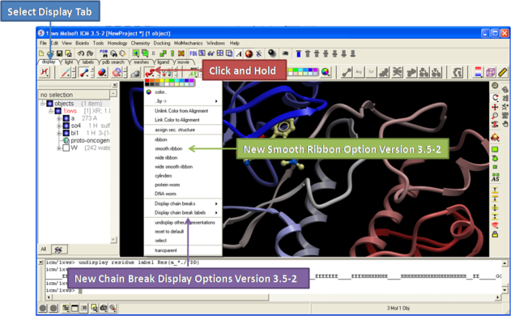Click the 'All' button below object tree
The width and height of the screenshot is (511, 316).
[44, 249]
